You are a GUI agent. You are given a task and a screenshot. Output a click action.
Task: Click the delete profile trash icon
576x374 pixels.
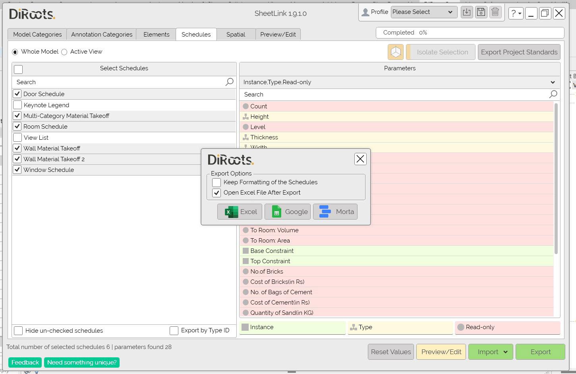(x=495, y=12)
